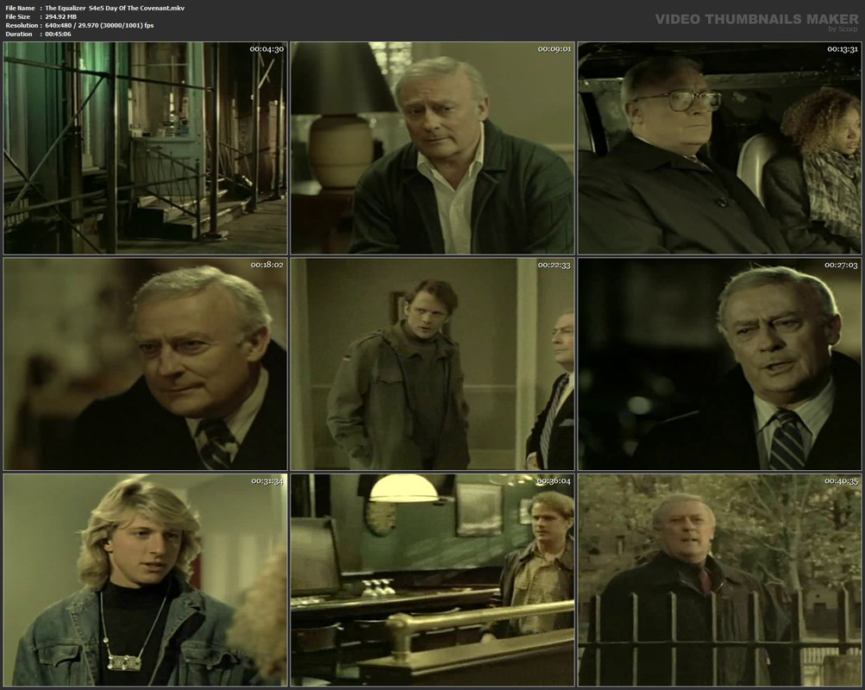Click the duration value '00:45:06'

(58, 34)
